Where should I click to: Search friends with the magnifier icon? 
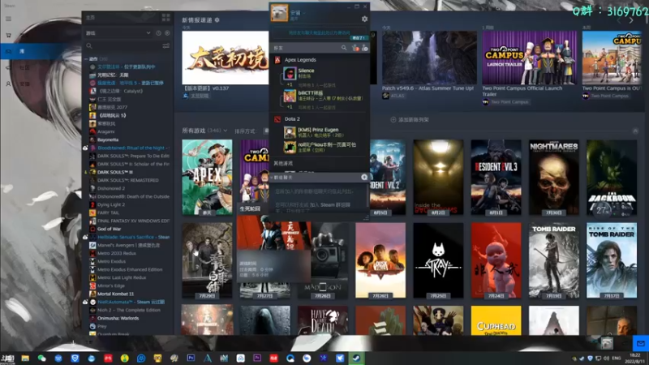344,48
